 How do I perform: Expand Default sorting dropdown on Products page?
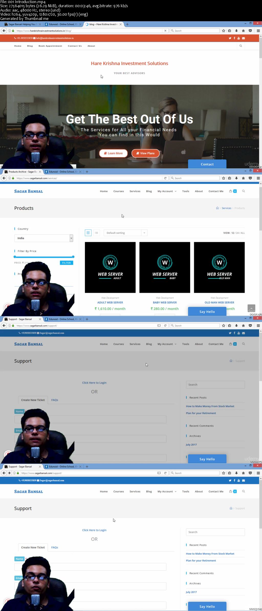click(x=125, y=233)
